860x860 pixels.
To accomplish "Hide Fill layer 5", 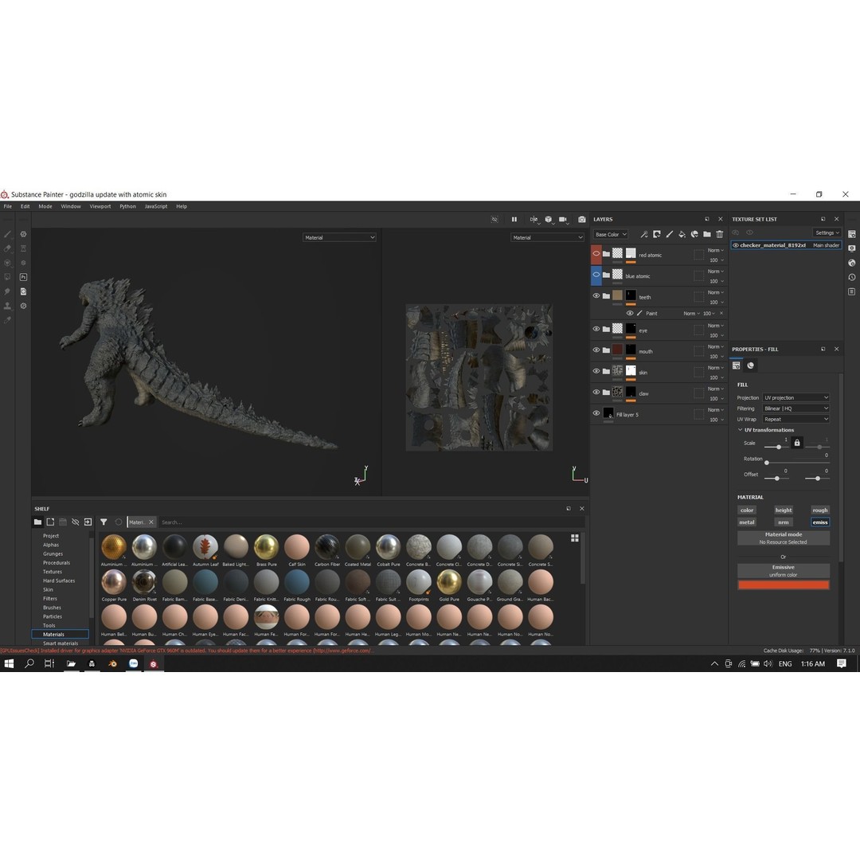I will [596, 413].
